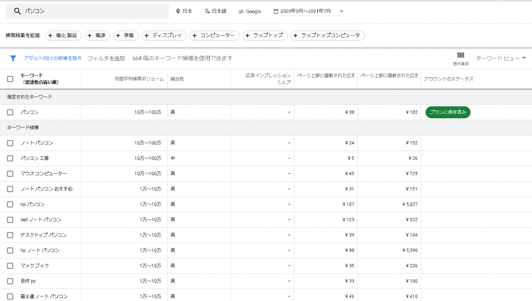The image size is (532, 301).
Task: Click the location pin icon for 日本
Action: (x=178, y=11)
